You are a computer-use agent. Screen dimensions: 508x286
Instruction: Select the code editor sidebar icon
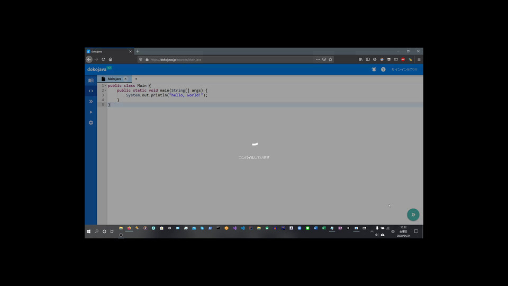pyautogui.click(x=90, y=91)
